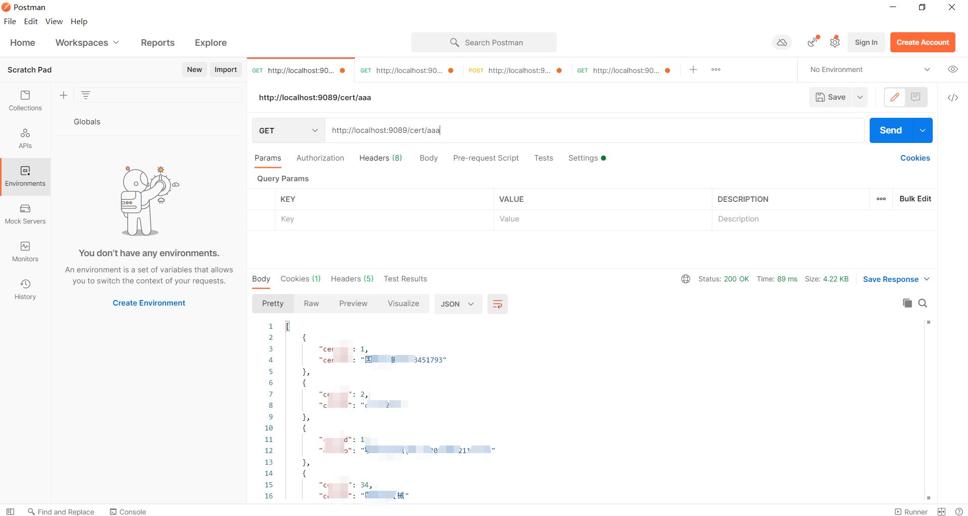Open Cookies link near Send
The width and height of the screenshot is (968, 516).
point(915,158)
